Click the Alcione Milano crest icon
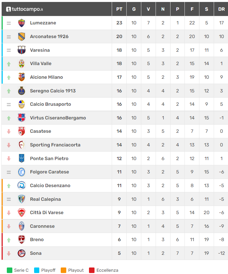 pyautogui.click(x=21, y=77)
